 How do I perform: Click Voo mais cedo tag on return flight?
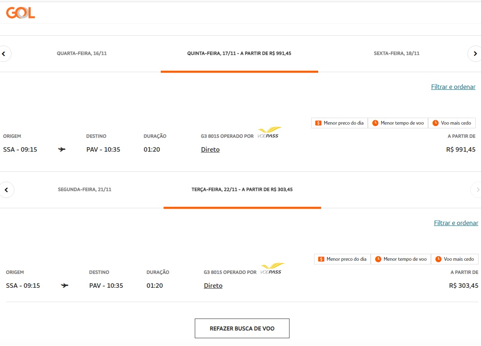click(454, 259)
